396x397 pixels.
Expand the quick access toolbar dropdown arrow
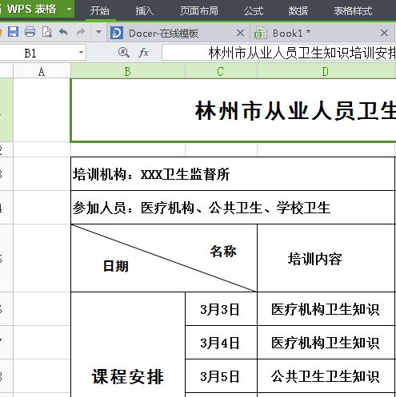98,32
